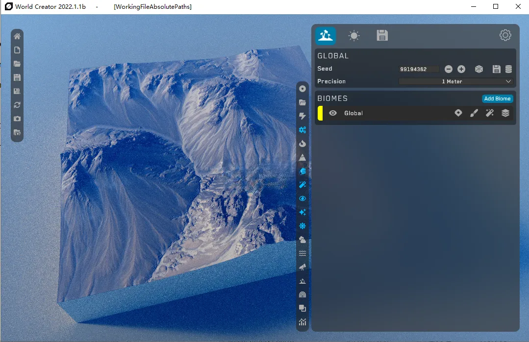Click the overlapping squares icon
The height and width of the screenshot is (342, 529).
(x=302, y=308)
